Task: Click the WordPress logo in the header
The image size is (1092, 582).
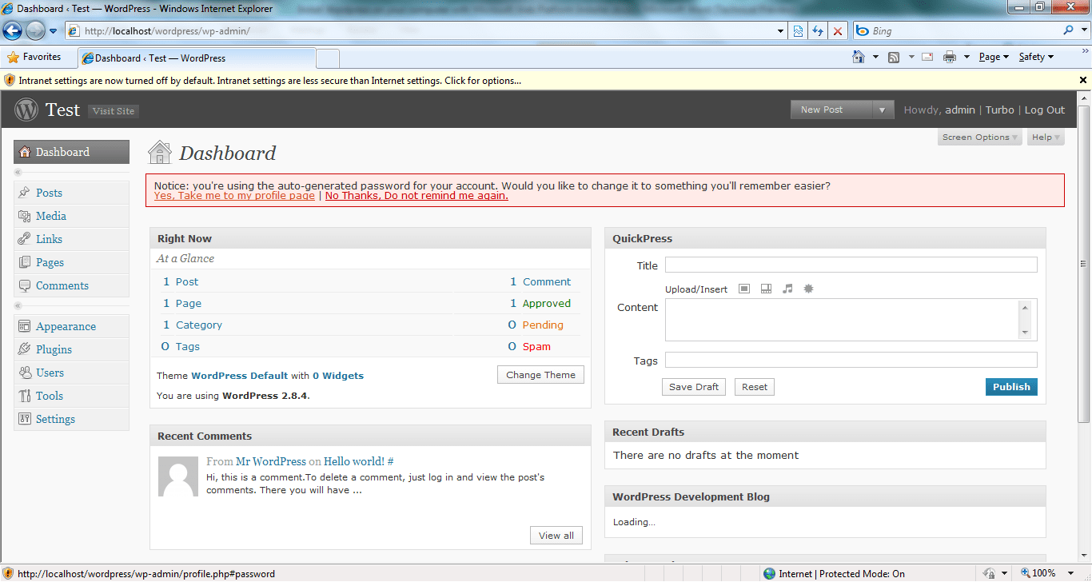Action: (x=26, y=110)
